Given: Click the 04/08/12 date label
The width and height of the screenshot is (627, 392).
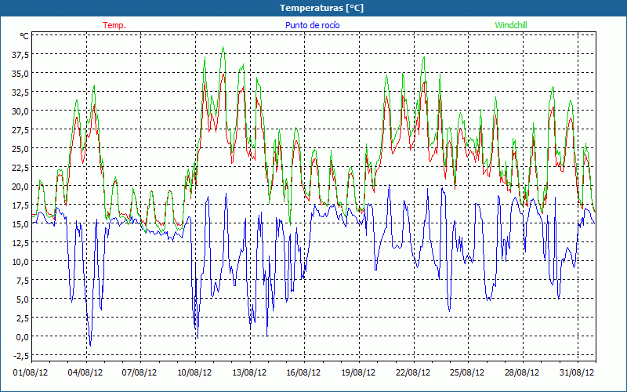Looking at the screenshot, I should [85, 372].
